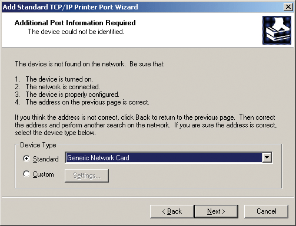This screenshot has height=226, width=296.
Task: Close the wizard with the X button
Action: pos(288,7)
